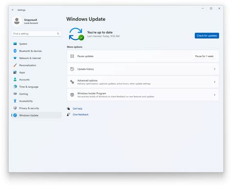
Task: Click the Update history label
Action: point(86,69)
